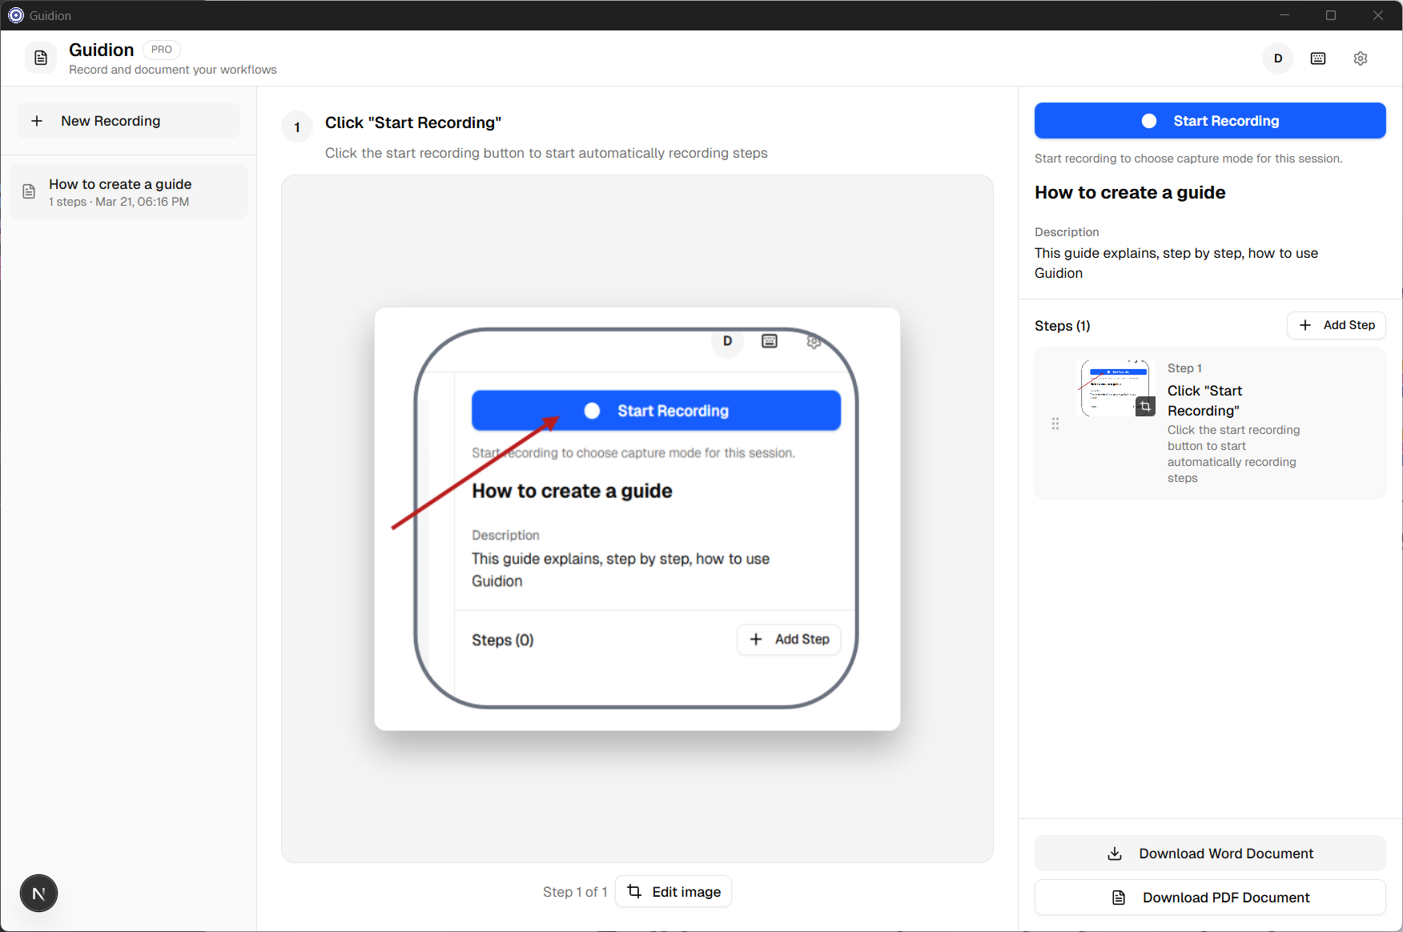Viewport: 1403px width, 932px height.
Task: Edit main step description under heading
Action: pyautogui.click(x=546, y=153)
